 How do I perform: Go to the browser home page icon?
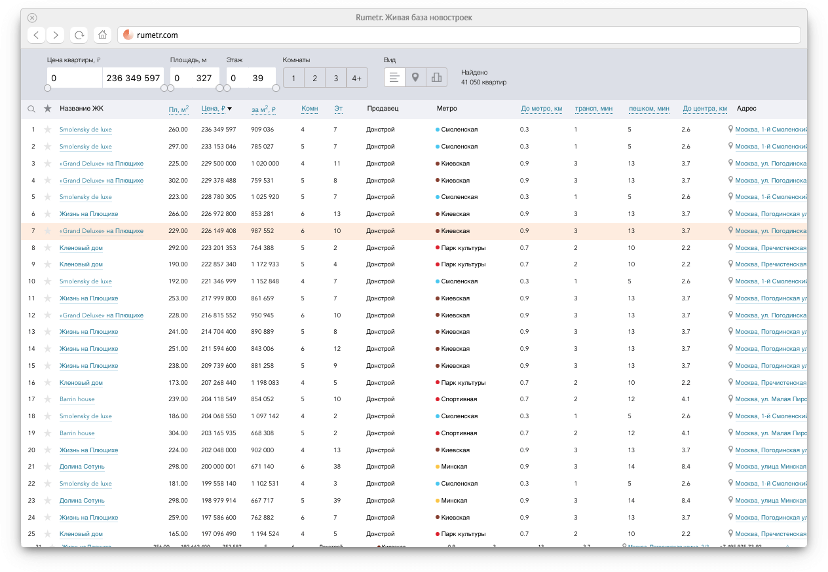click(102, 35)
